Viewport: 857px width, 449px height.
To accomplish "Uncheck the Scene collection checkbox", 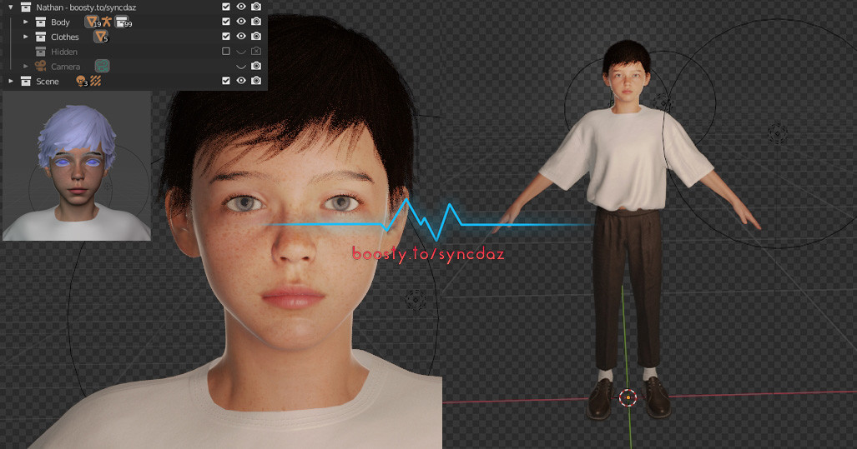I will 226,80.
